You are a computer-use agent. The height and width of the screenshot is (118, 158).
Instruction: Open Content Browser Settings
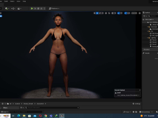click(x=136, y=104)
